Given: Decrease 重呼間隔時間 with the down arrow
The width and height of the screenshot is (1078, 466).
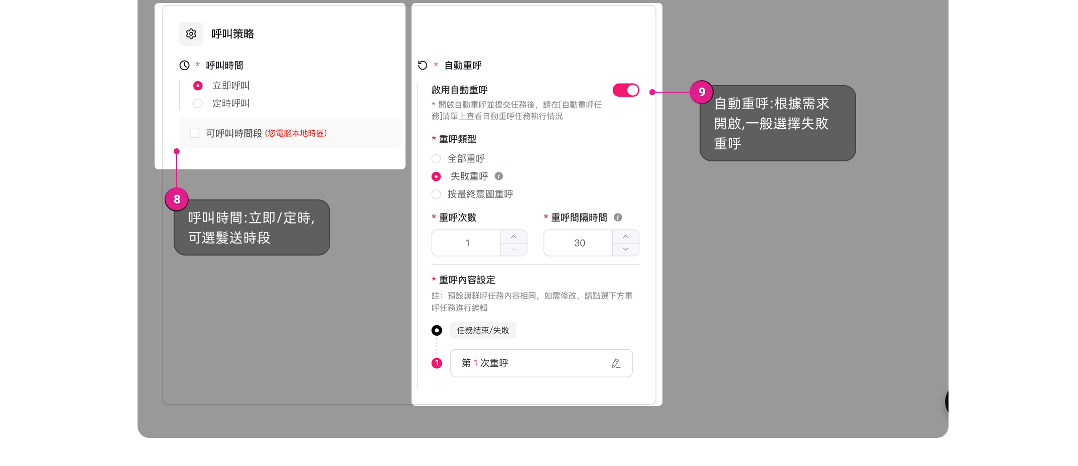Looking at the screenshot, I should 625,249.
